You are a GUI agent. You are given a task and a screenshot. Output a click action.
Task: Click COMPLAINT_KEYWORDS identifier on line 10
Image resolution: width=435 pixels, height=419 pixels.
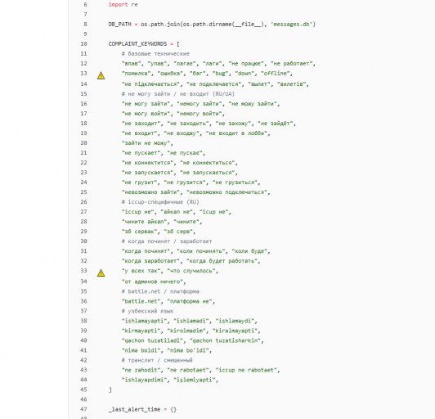pos(137,44)
